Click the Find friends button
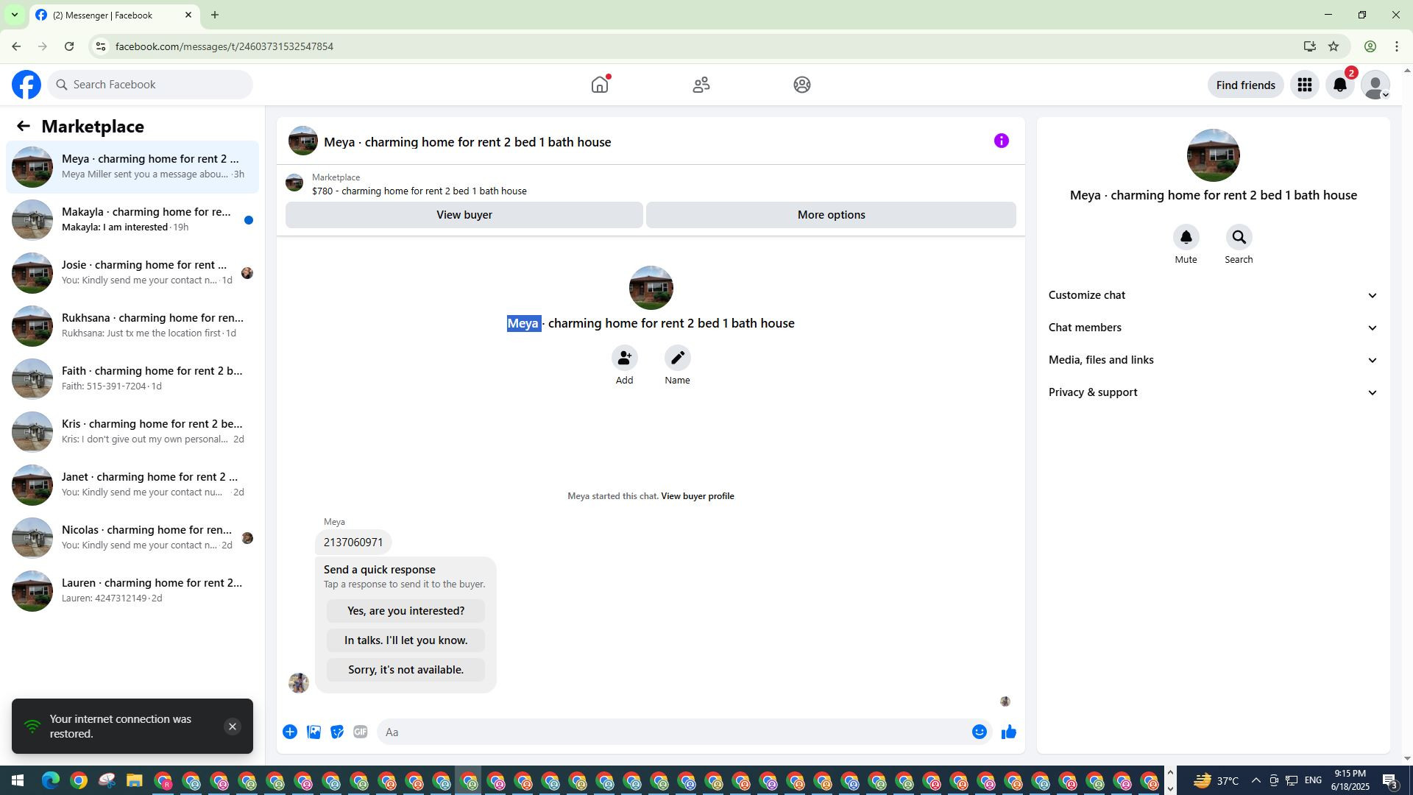 click(x=1245, y=85)
